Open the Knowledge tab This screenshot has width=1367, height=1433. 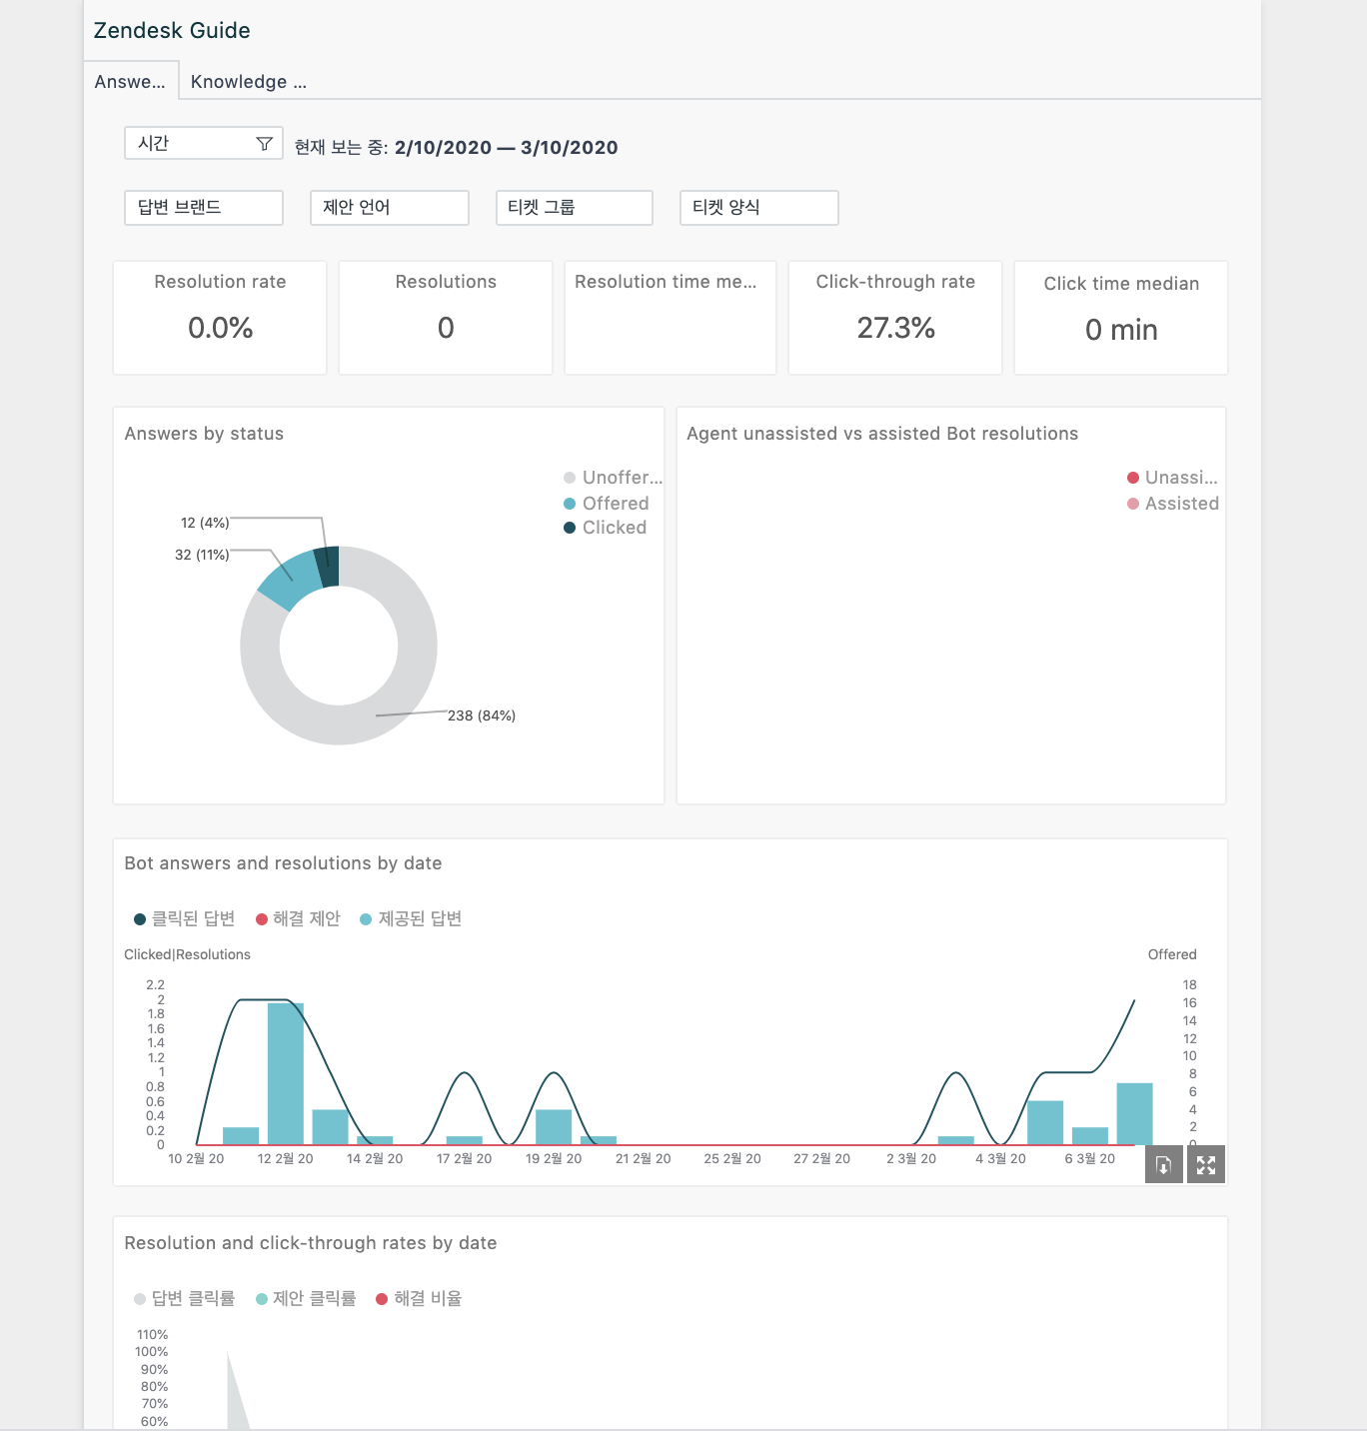tap(249, 82)
